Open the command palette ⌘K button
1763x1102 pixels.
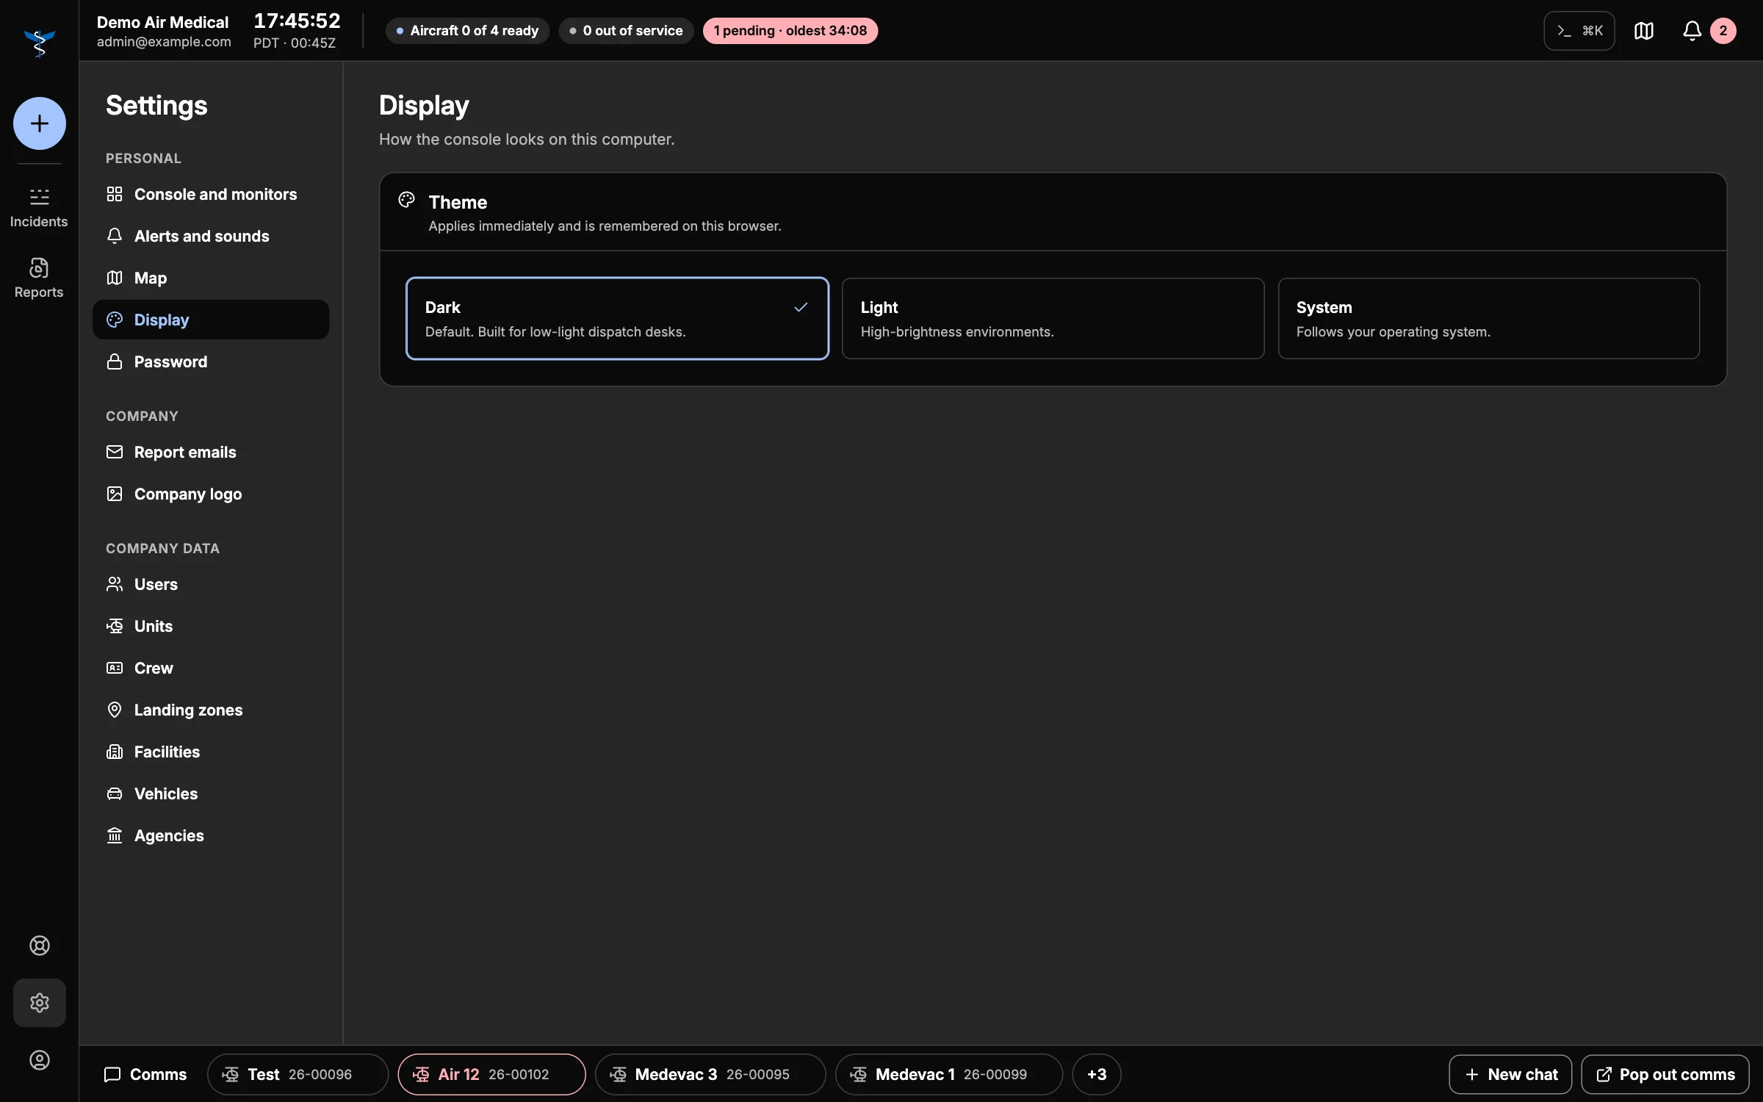[1579, 31]
